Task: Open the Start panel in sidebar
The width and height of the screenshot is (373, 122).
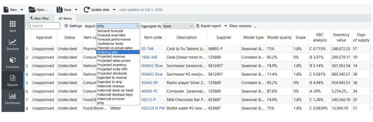Action: pos(13,26)
